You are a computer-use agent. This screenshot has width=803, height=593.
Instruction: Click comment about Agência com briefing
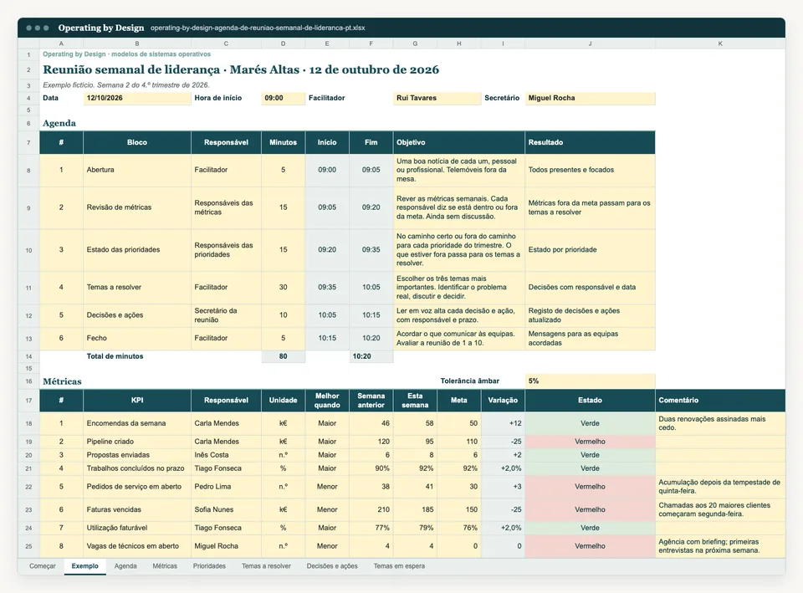720,546
